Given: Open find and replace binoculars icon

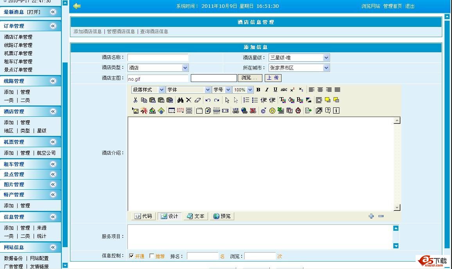Looking at the screenshot, I should pyautogui.click(x=180, y=100).
